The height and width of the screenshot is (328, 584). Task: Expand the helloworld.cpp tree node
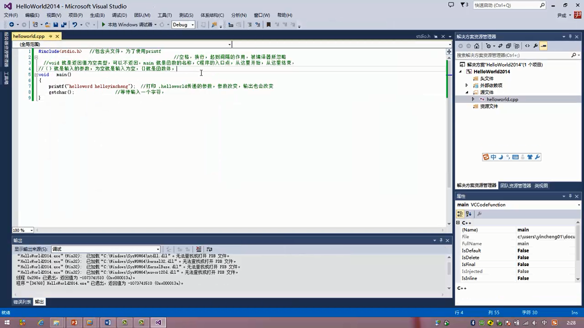click(x=473, y=99)
